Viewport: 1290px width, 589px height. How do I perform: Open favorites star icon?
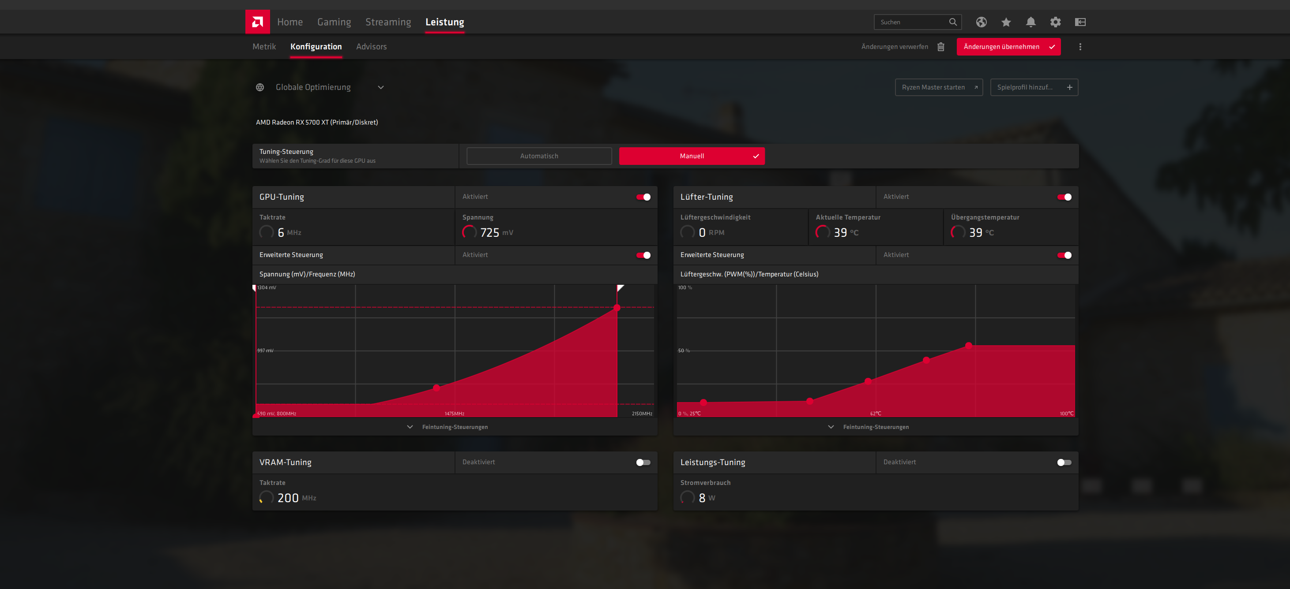(x=1005, y=22)
